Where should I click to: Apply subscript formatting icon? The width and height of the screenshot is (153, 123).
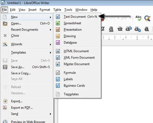138,29
